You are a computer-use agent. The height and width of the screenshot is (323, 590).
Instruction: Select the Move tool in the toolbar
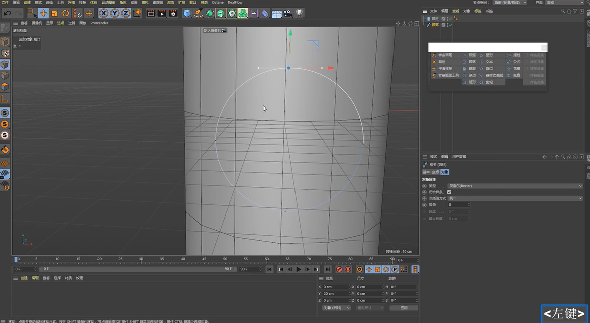pyautogui.click(x=44, y=13)
